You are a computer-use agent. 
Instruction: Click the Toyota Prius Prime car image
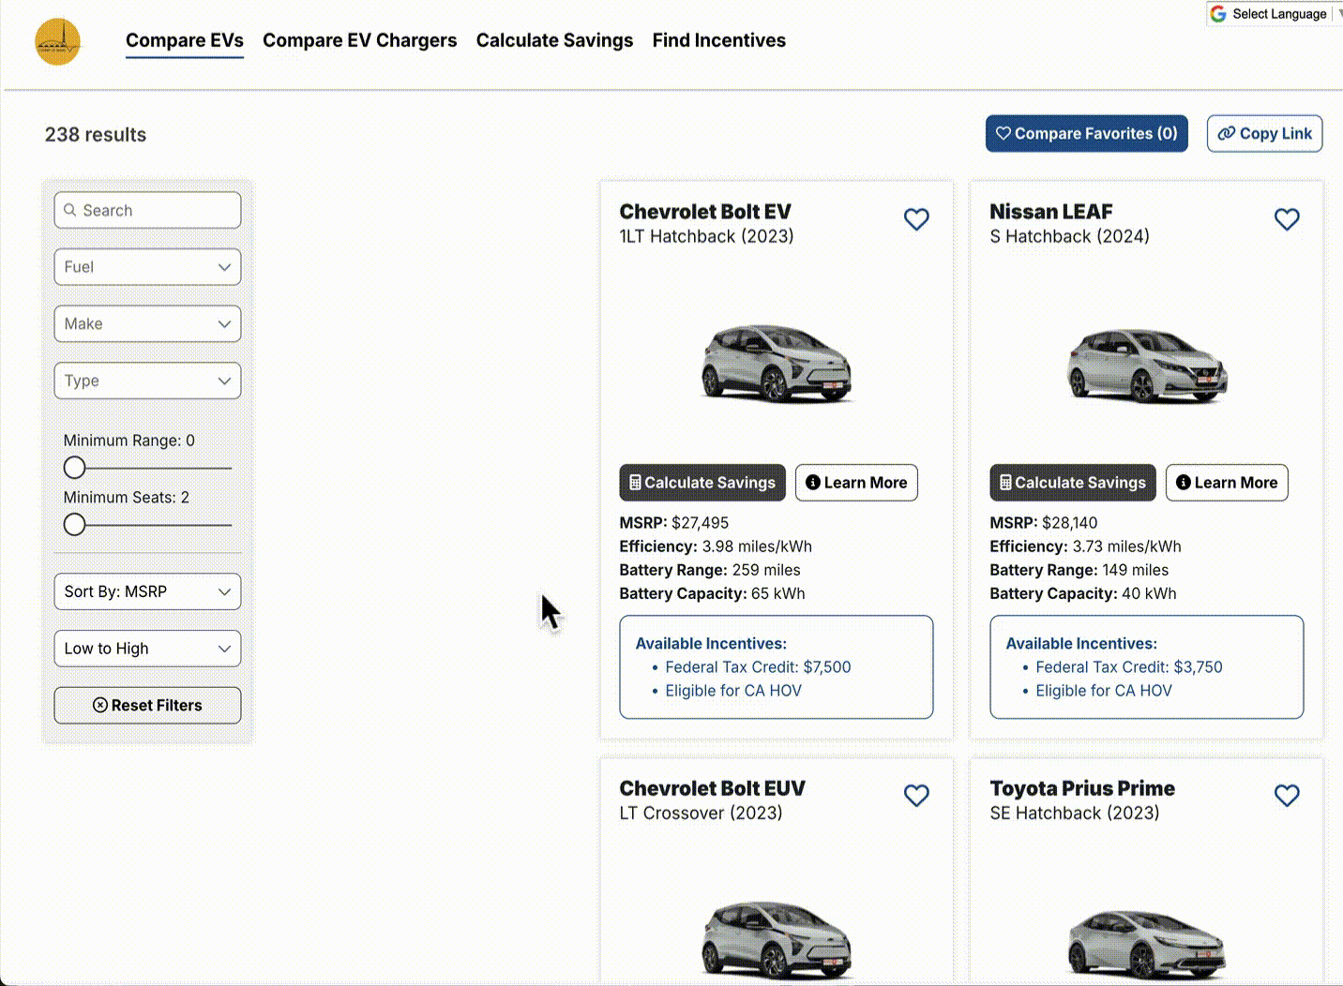(x=1147, y=945)
